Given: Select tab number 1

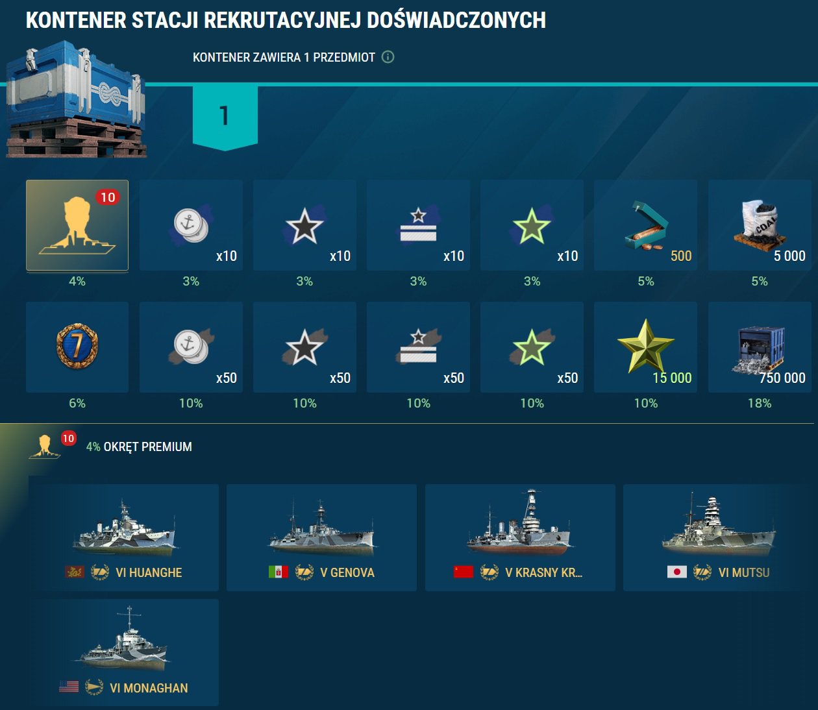Looking at the screenshot, I should point(225,118).
